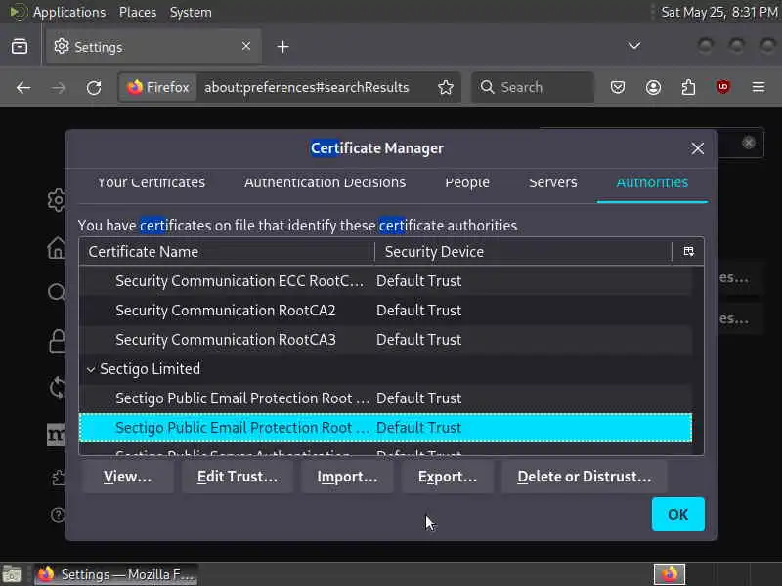Open the Pocket save icon

click(618, 87)
